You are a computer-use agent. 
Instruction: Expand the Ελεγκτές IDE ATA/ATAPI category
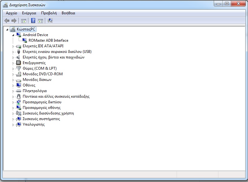click(x=13, y=46)
